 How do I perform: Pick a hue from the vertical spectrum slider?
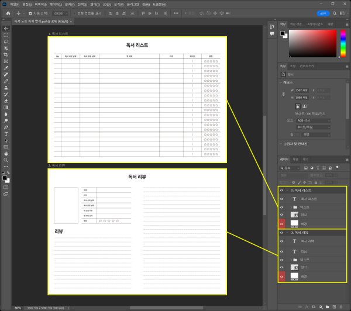[342, 42]
